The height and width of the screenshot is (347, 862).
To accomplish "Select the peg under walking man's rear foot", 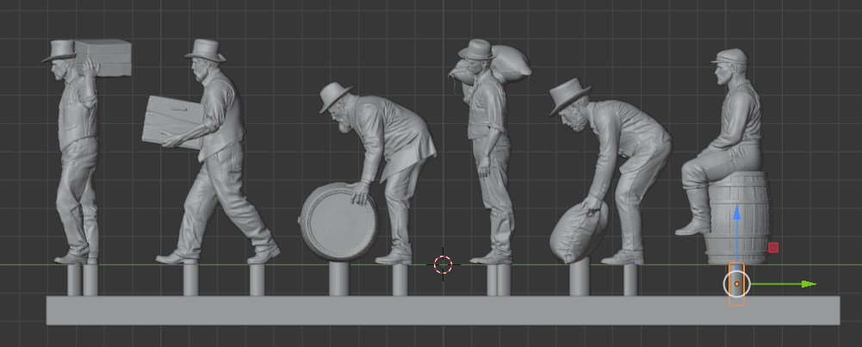I will tap(257, 280).
